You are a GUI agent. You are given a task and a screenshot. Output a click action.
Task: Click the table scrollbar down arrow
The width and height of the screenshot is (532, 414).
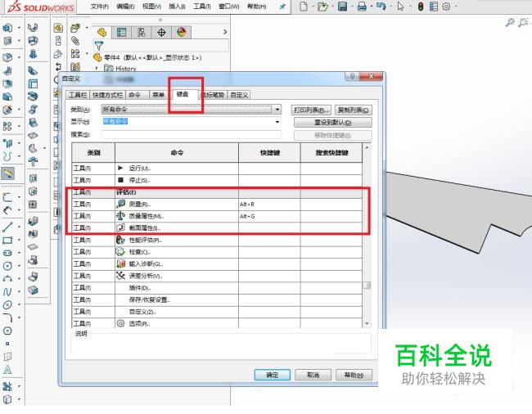(x=367, y=323)
